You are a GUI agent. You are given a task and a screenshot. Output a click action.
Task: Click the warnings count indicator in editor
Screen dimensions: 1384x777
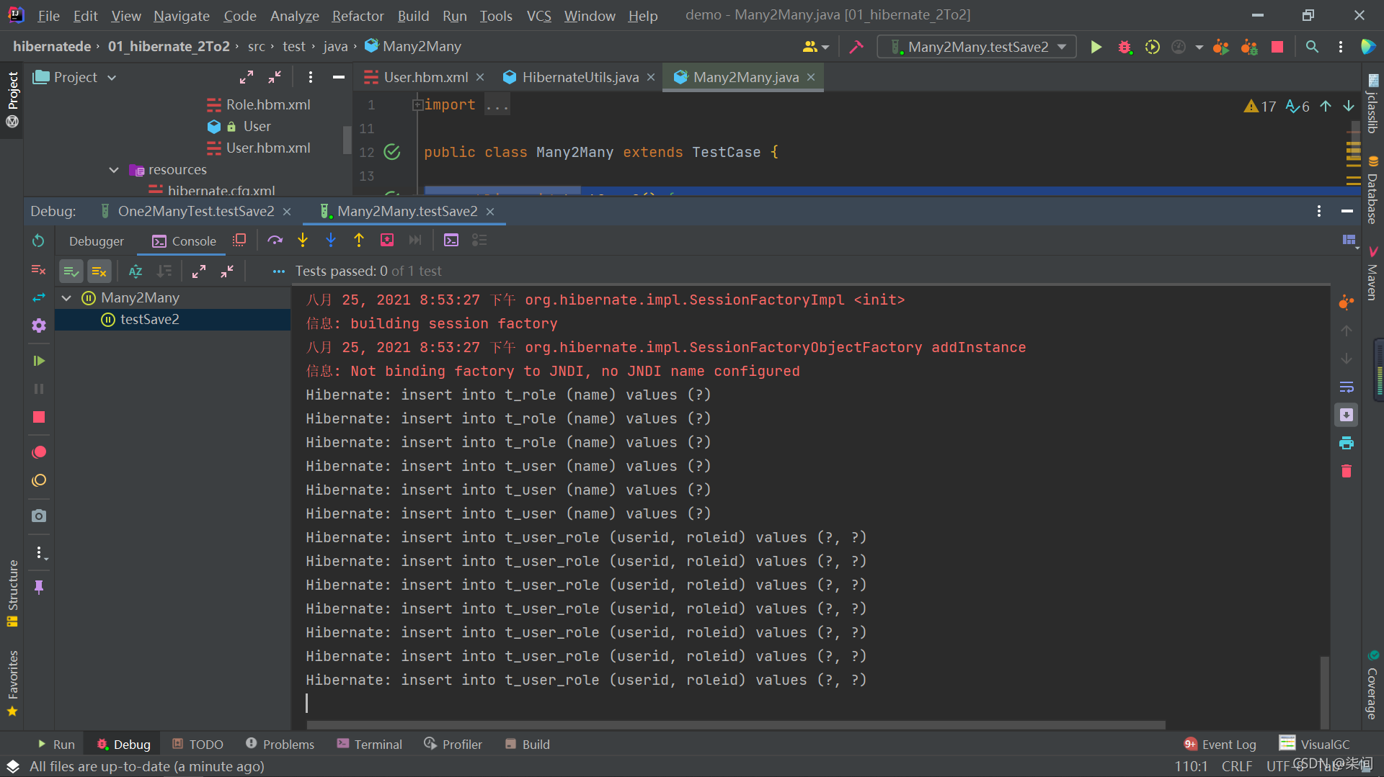[1259, 107]
